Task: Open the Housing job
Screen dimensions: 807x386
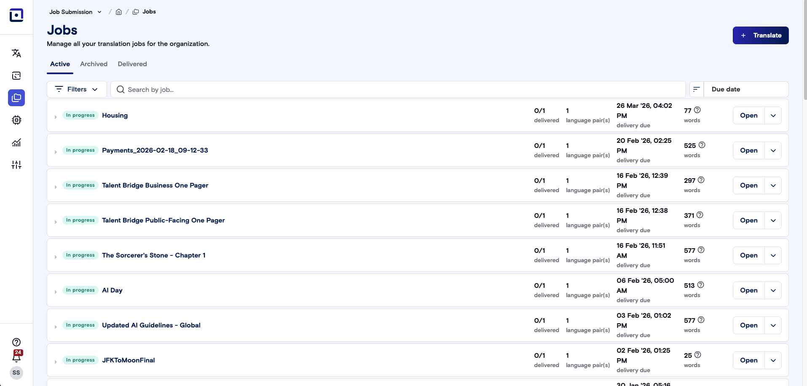Action: [x=749, y=115]
